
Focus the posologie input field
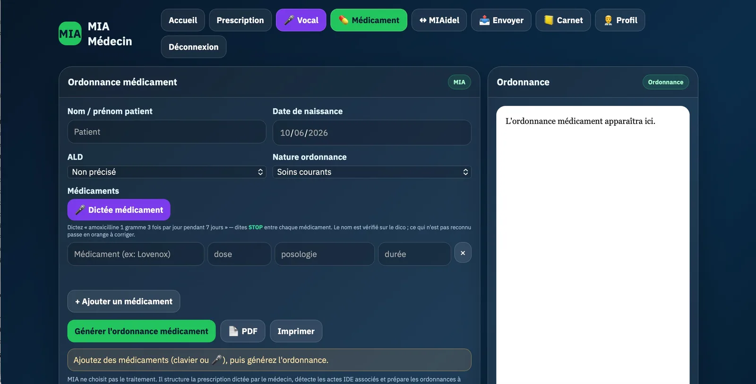pos(325,254)
